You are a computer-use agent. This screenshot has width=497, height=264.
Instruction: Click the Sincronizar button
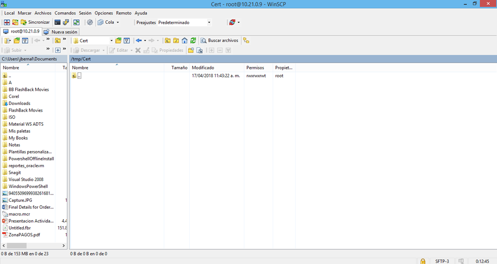35,22
